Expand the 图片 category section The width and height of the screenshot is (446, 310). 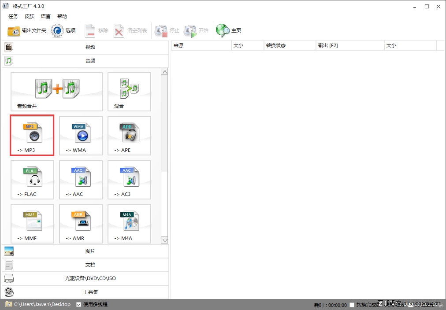pyautogui.click(x=85, y=251)
